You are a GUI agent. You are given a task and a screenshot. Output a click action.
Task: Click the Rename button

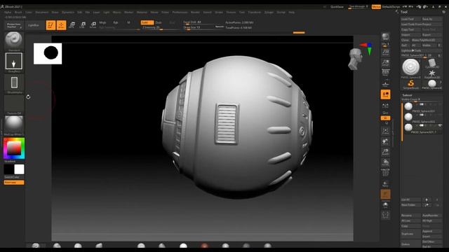pyautogui.click(x=410, y=216)
